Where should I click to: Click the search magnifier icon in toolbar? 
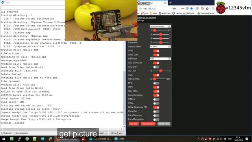[x=213, y=9]
